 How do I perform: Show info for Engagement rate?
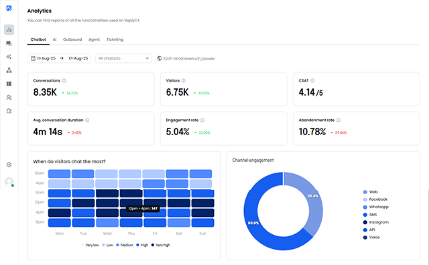(202, 120)
